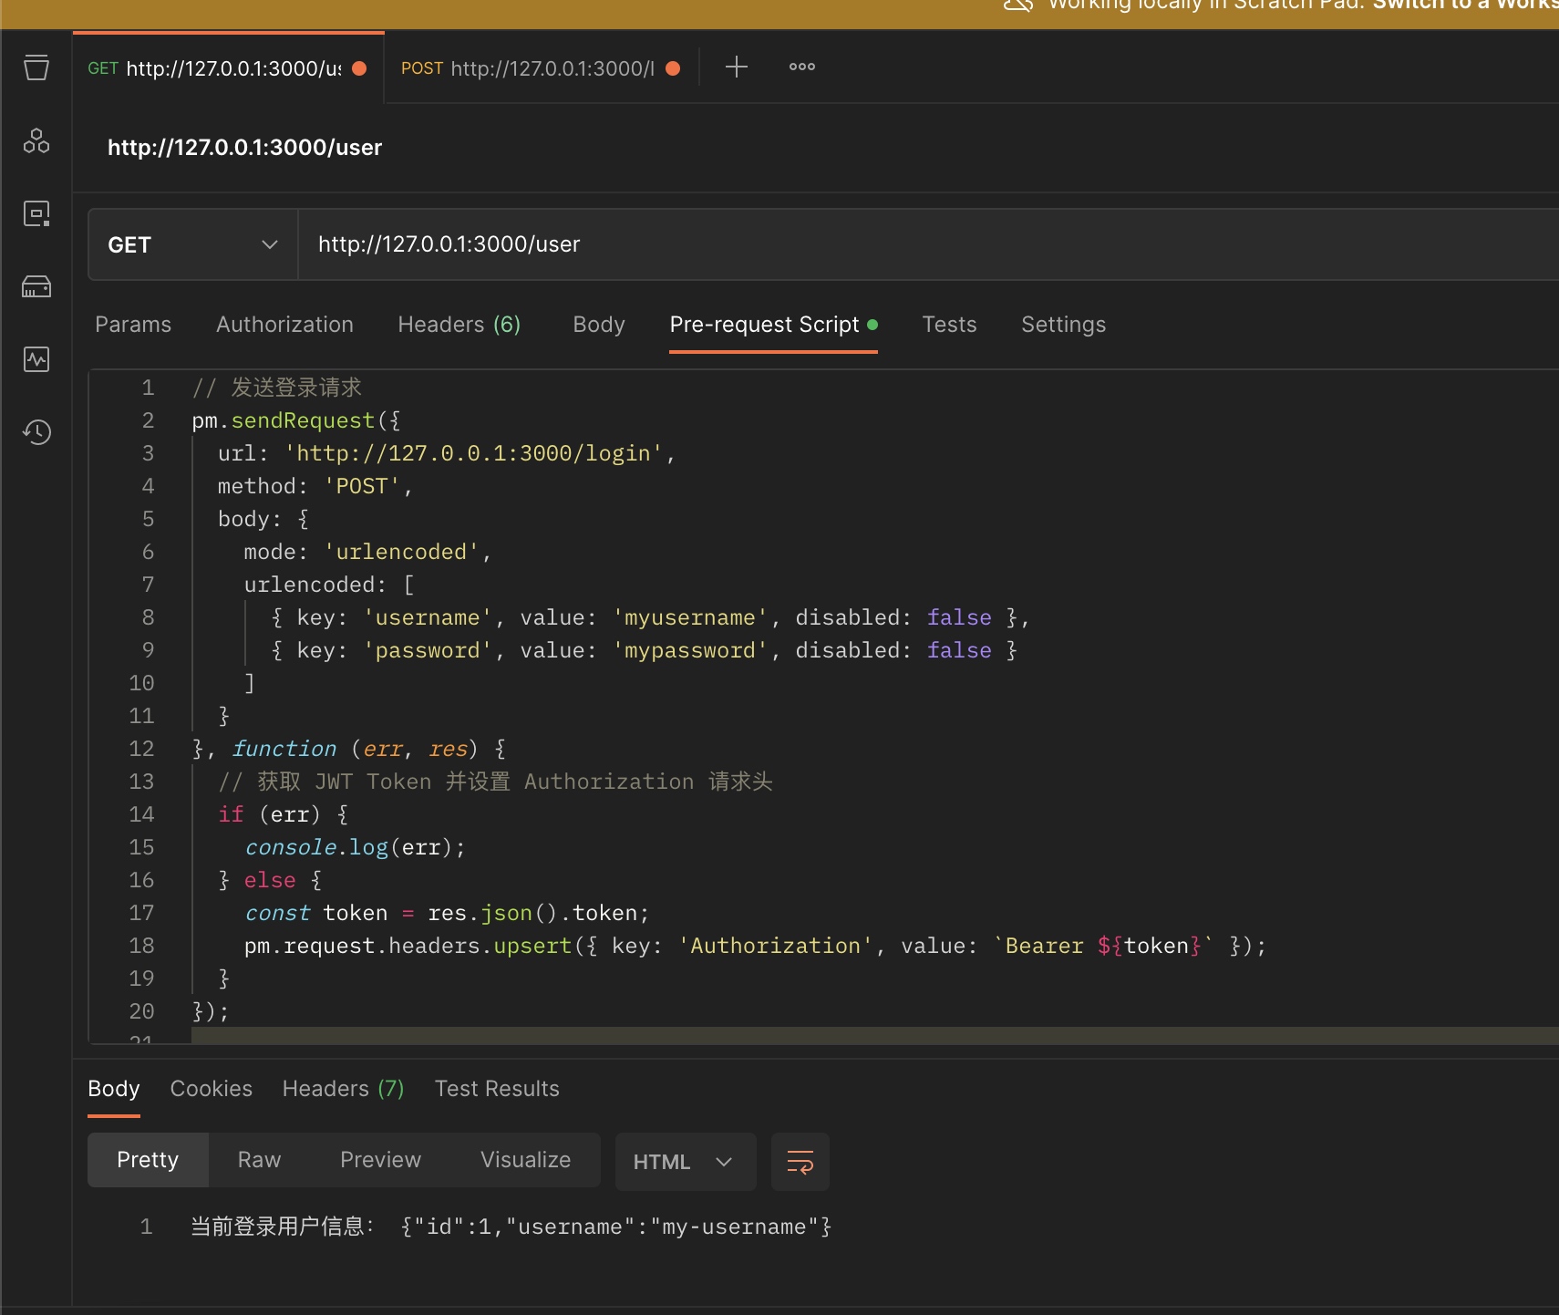Open the Cookies response tab

211,1089
